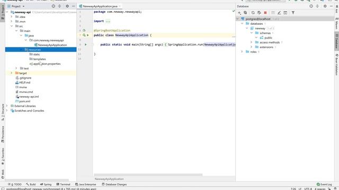
Task: Open the Database Changes tab
Action: (114, 184)
